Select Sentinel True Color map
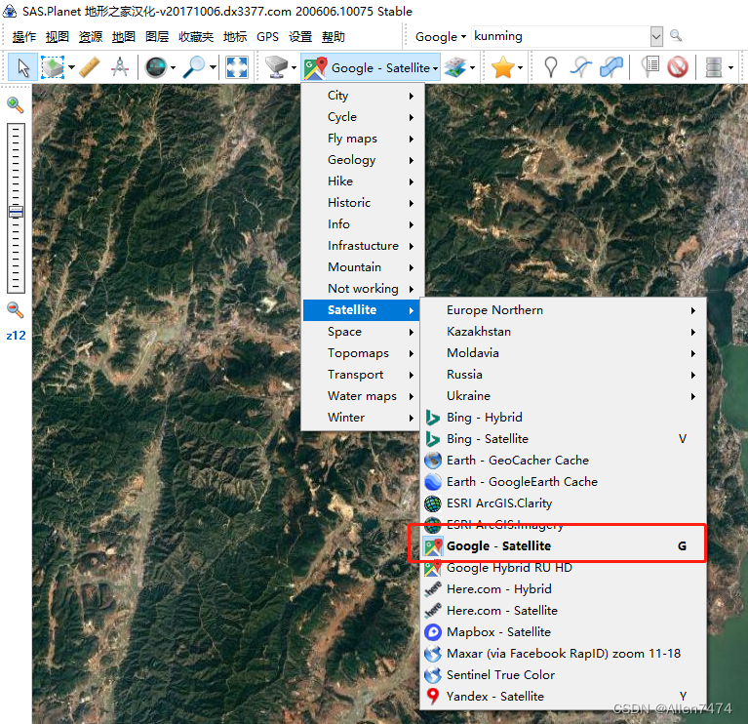 [x=564, y=675]
